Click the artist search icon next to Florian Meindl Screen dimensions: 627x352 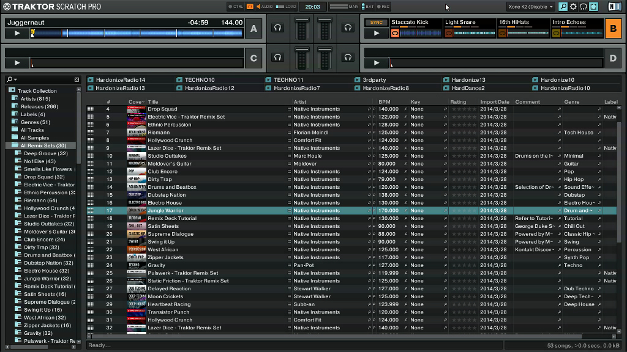[x=369, y=133]
